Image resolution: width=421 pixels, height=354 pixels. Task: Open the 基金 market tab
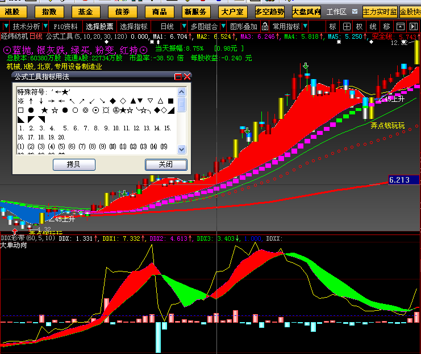point(86,12)
